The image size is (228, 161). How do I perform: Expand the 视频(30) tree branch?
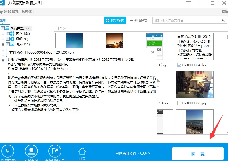3,39
